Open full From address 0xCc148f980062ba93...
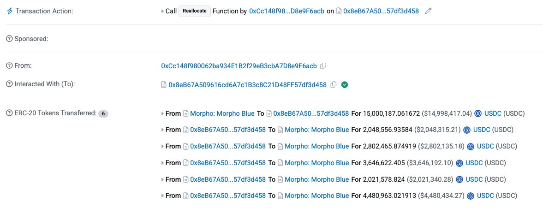 pyautogui.click(x=239, y=66)
